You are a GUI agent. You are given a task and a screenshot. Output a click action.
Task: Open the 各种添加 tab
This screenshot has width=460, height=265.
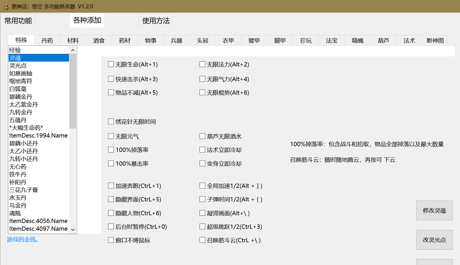tap(87, 20)
